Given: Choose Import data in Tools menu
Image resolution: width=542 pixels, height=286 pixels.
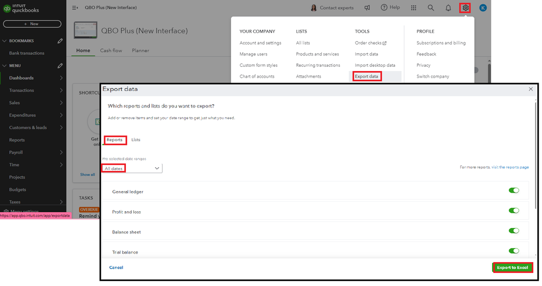Looking at the screenshot, I should click(x=366, y=54).
